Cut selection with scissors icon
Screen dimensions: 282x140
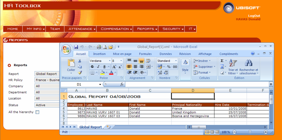coord(80,61)
